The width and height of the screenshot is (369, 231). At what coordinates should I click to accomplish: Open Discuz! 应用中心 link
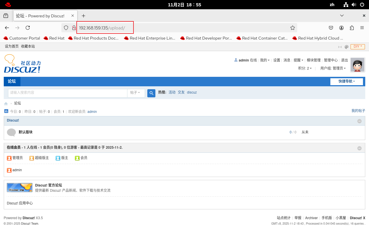pyautogui.click(x=20, y=203)
